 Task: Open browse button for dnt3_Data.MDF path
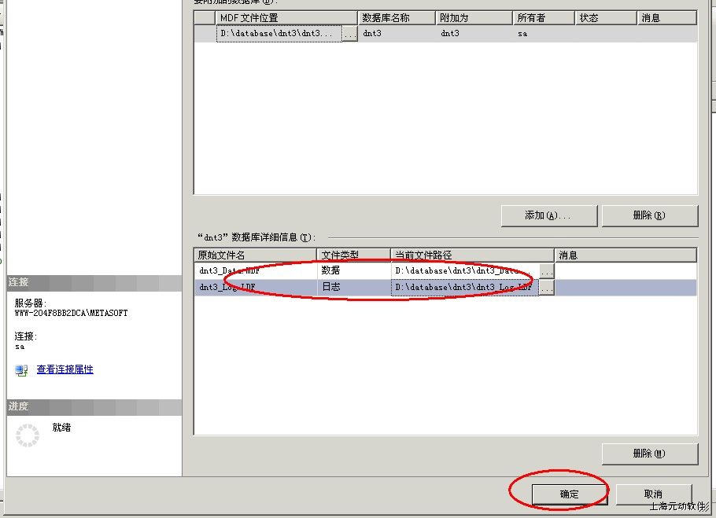(x=547, y=270)
